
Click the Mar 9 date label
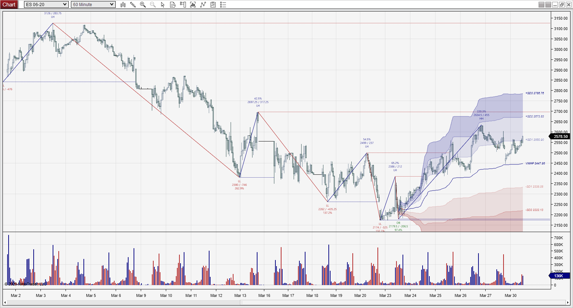(141, 295)
